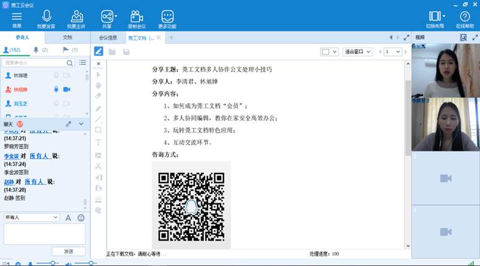Switch to the 会议信息 tab
Viewport: 480px width, 266px height.
108,38
